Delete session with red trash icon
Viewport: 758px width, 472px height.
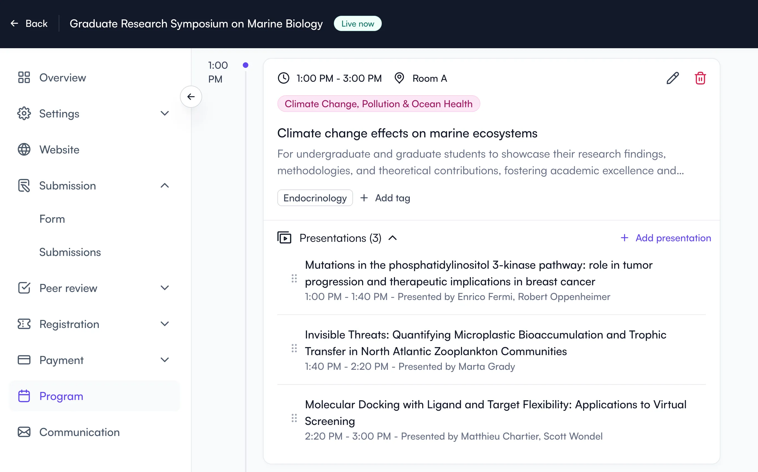[700, 78]
